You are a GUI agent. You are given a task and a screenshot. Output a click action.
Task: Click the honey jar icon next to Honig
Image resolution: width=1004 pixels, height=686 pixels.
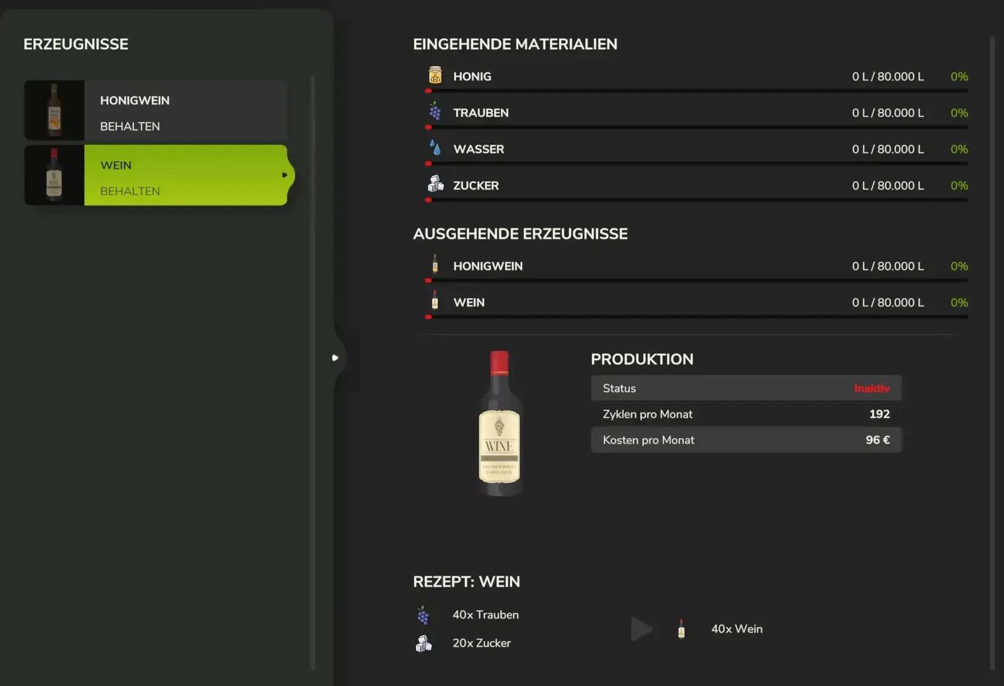click(x=435, y=75)
